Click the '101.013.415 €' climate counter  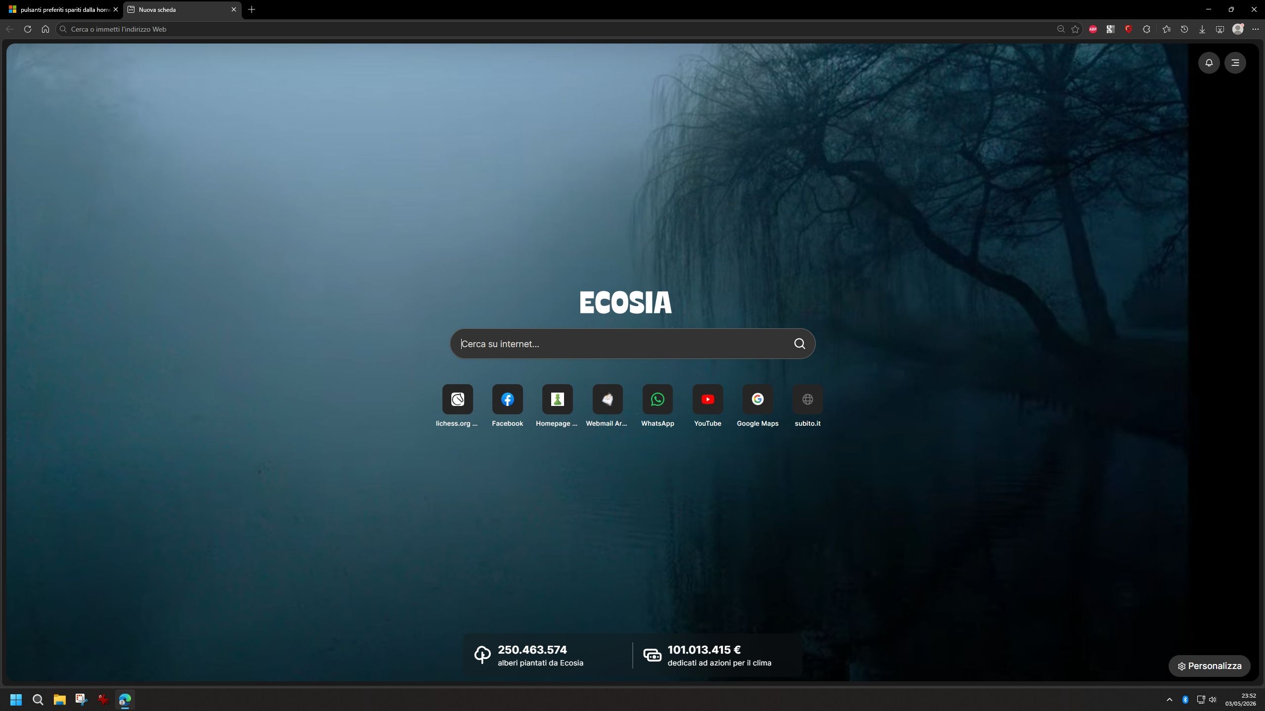(x=704, y=650)
